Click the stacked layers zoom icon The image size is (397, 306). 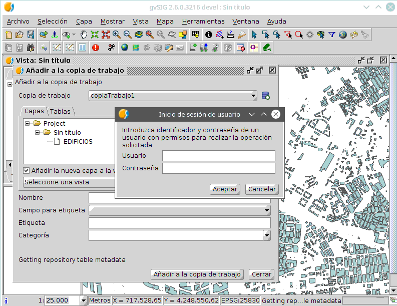[139, 35]
